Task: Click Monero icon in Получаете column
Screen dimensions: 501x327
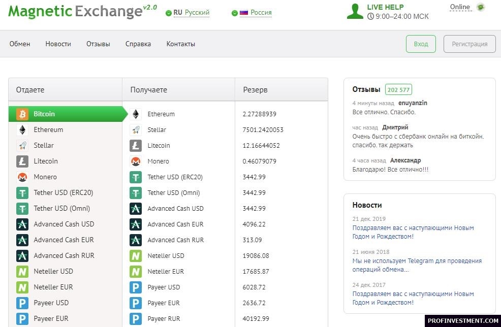Action: pyautogui.click(x=136, y=161)
